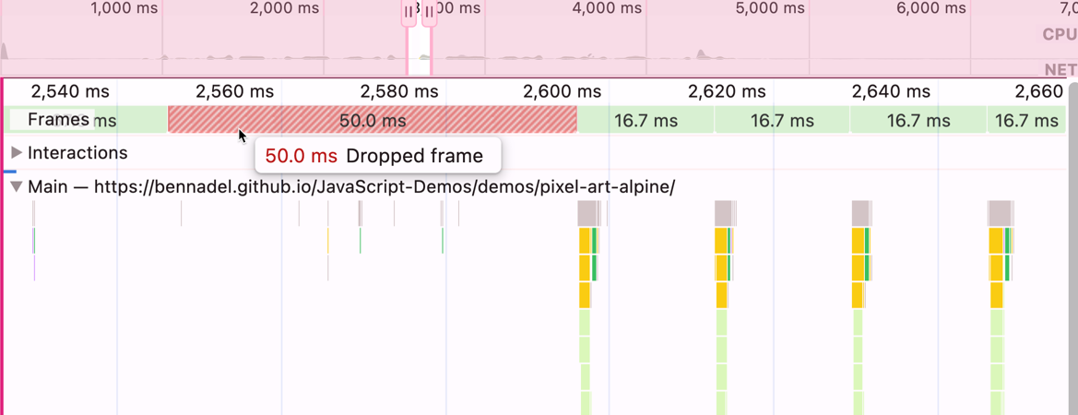Select the second large gray task block in Main
The width and height of the screenshot is (1078, 415).
(x=723, y=213)
